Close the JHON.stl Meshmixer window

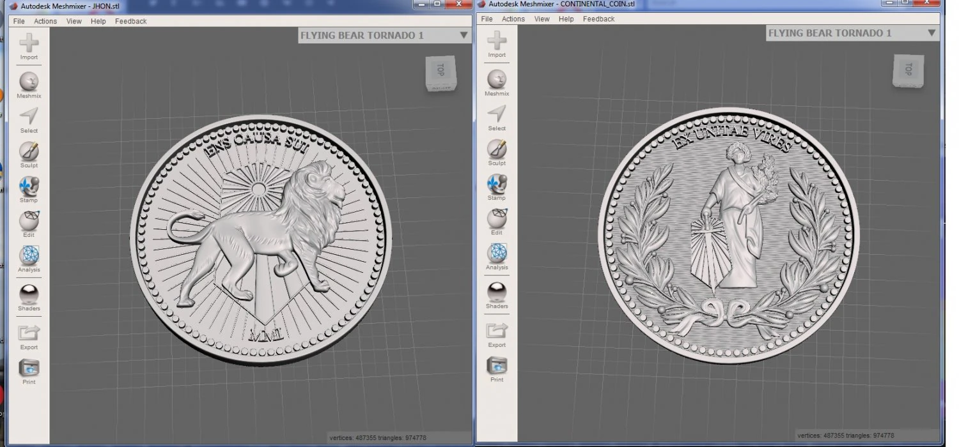click(x=458, y=4)
